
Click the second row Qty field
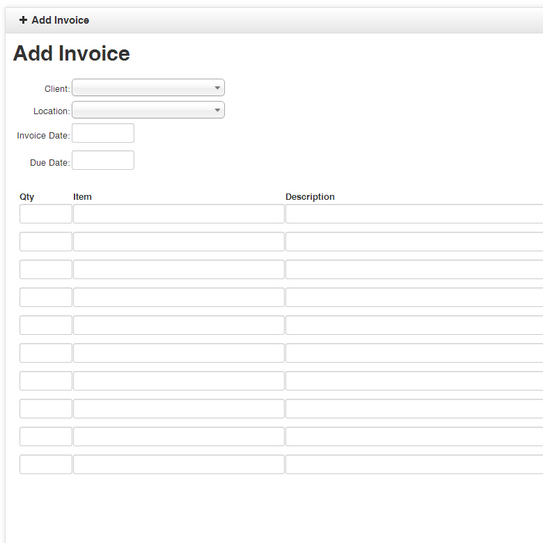coord(46,242)
